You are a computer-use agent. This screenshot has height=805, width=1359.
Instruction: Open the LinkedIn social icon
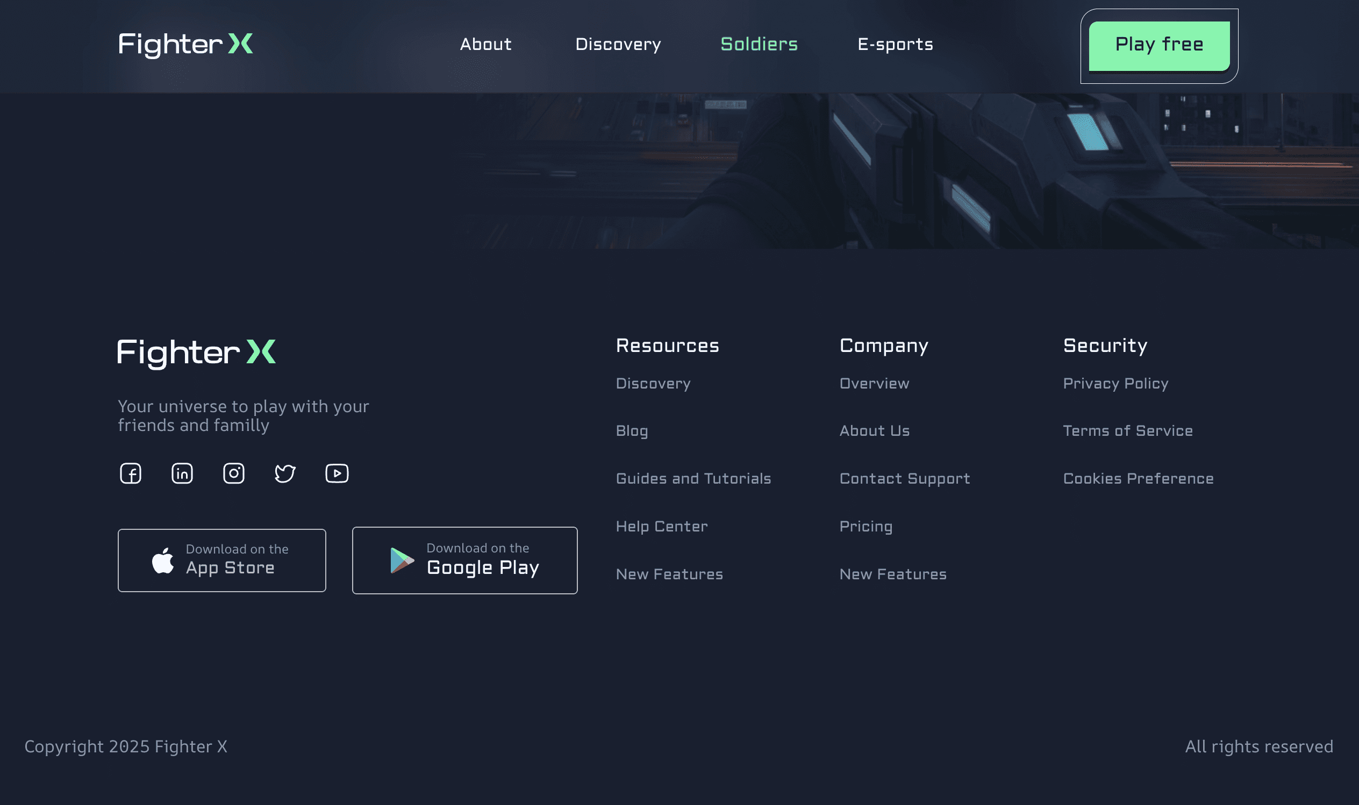[x=182, y=473]
